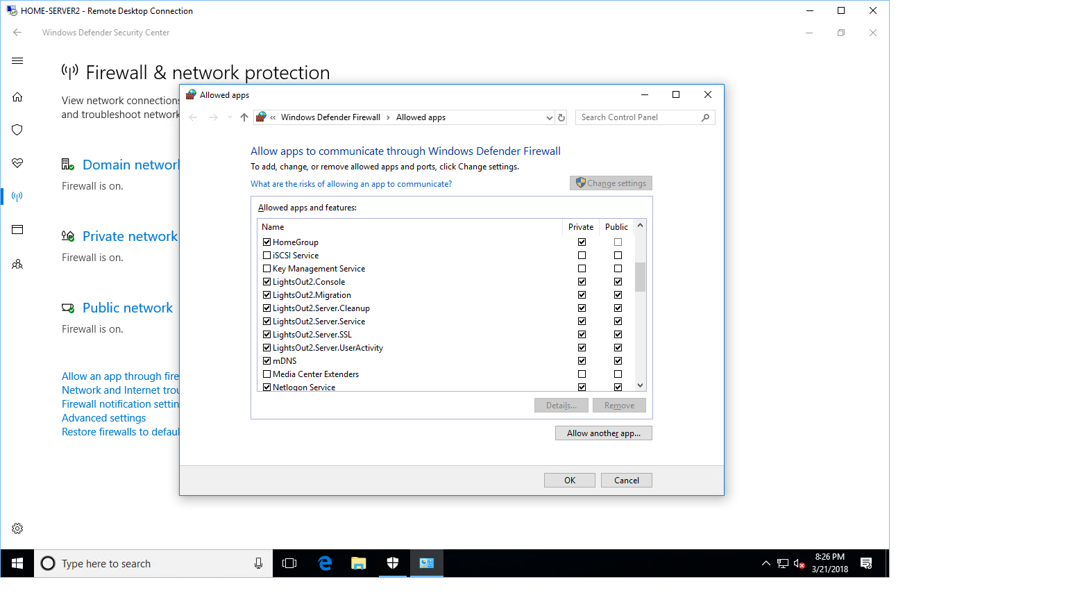
Task: Toggle the iSCSI Service checkbox
Action: [266, 256]
